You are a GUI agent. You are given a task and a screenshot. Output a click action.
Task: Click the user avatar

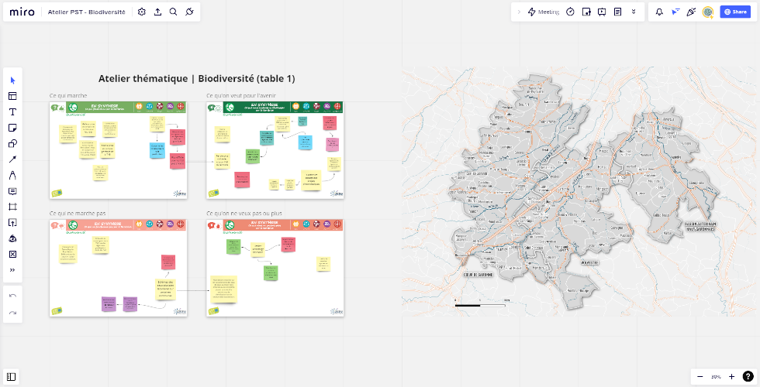click(x=707, y=12)
